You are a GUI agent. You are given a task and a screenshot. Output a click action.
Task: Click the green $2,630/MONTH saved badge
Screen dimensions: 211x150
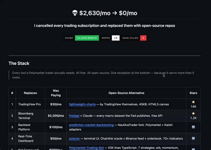pos(87,38)
